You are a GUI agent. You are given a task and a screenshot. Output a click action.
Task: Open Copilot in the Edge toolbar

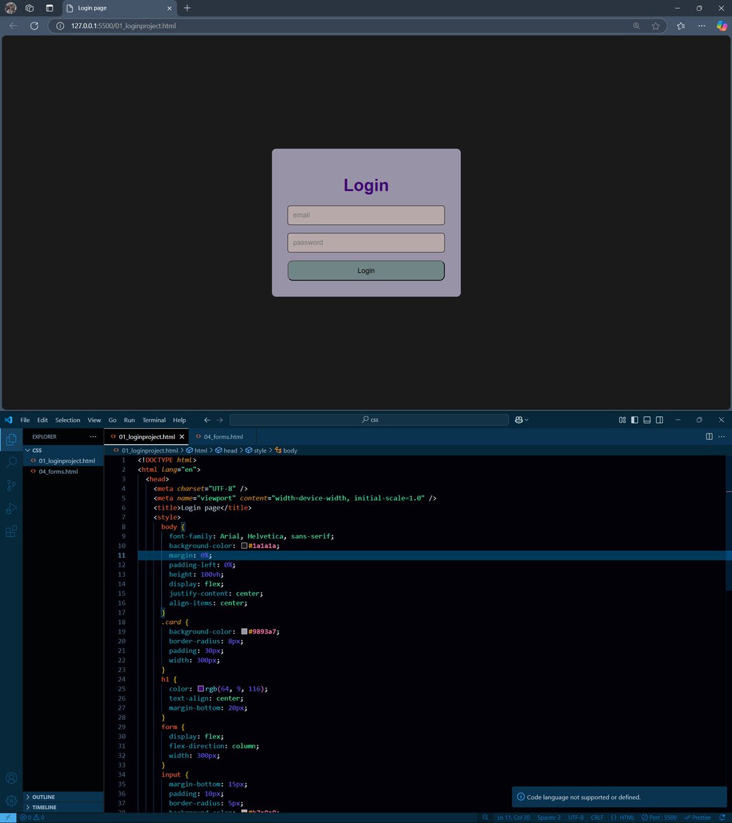point(722,25)
